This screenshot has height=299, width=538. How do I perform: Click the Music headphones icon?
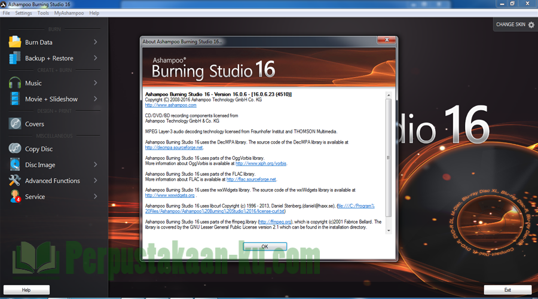pos(15,83)
